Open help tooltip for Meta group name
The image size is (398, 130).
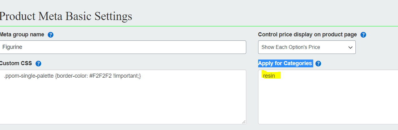pos(51,35)
